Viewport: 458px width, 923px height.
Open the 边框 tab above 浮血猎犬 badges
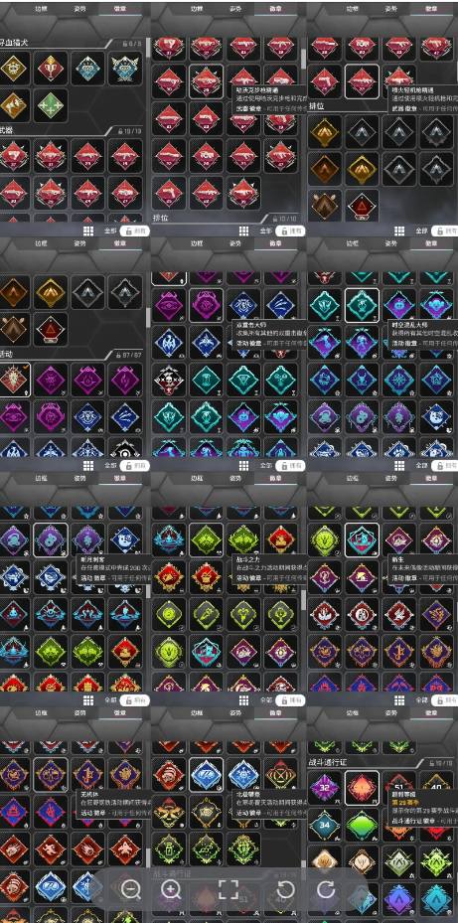(x=41, y=9)
